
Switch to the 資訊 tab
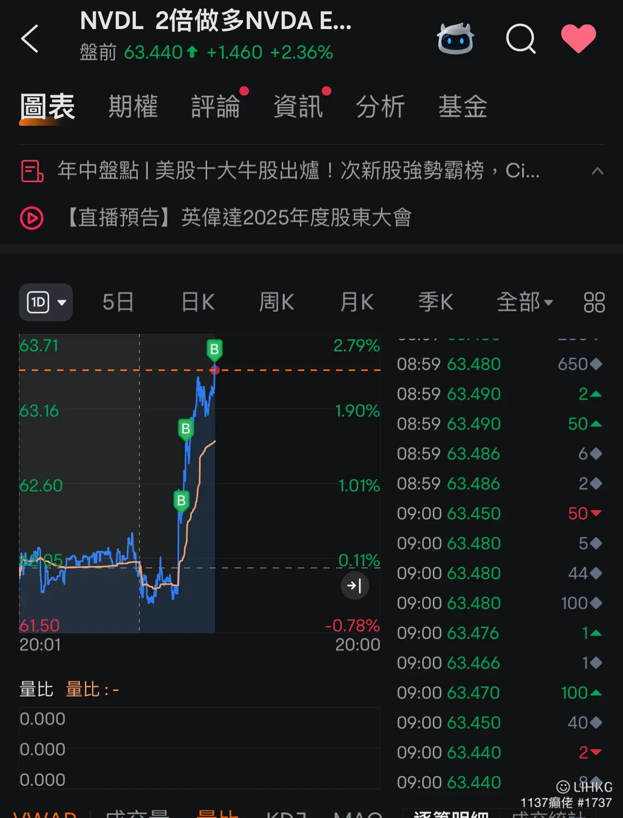298,106
